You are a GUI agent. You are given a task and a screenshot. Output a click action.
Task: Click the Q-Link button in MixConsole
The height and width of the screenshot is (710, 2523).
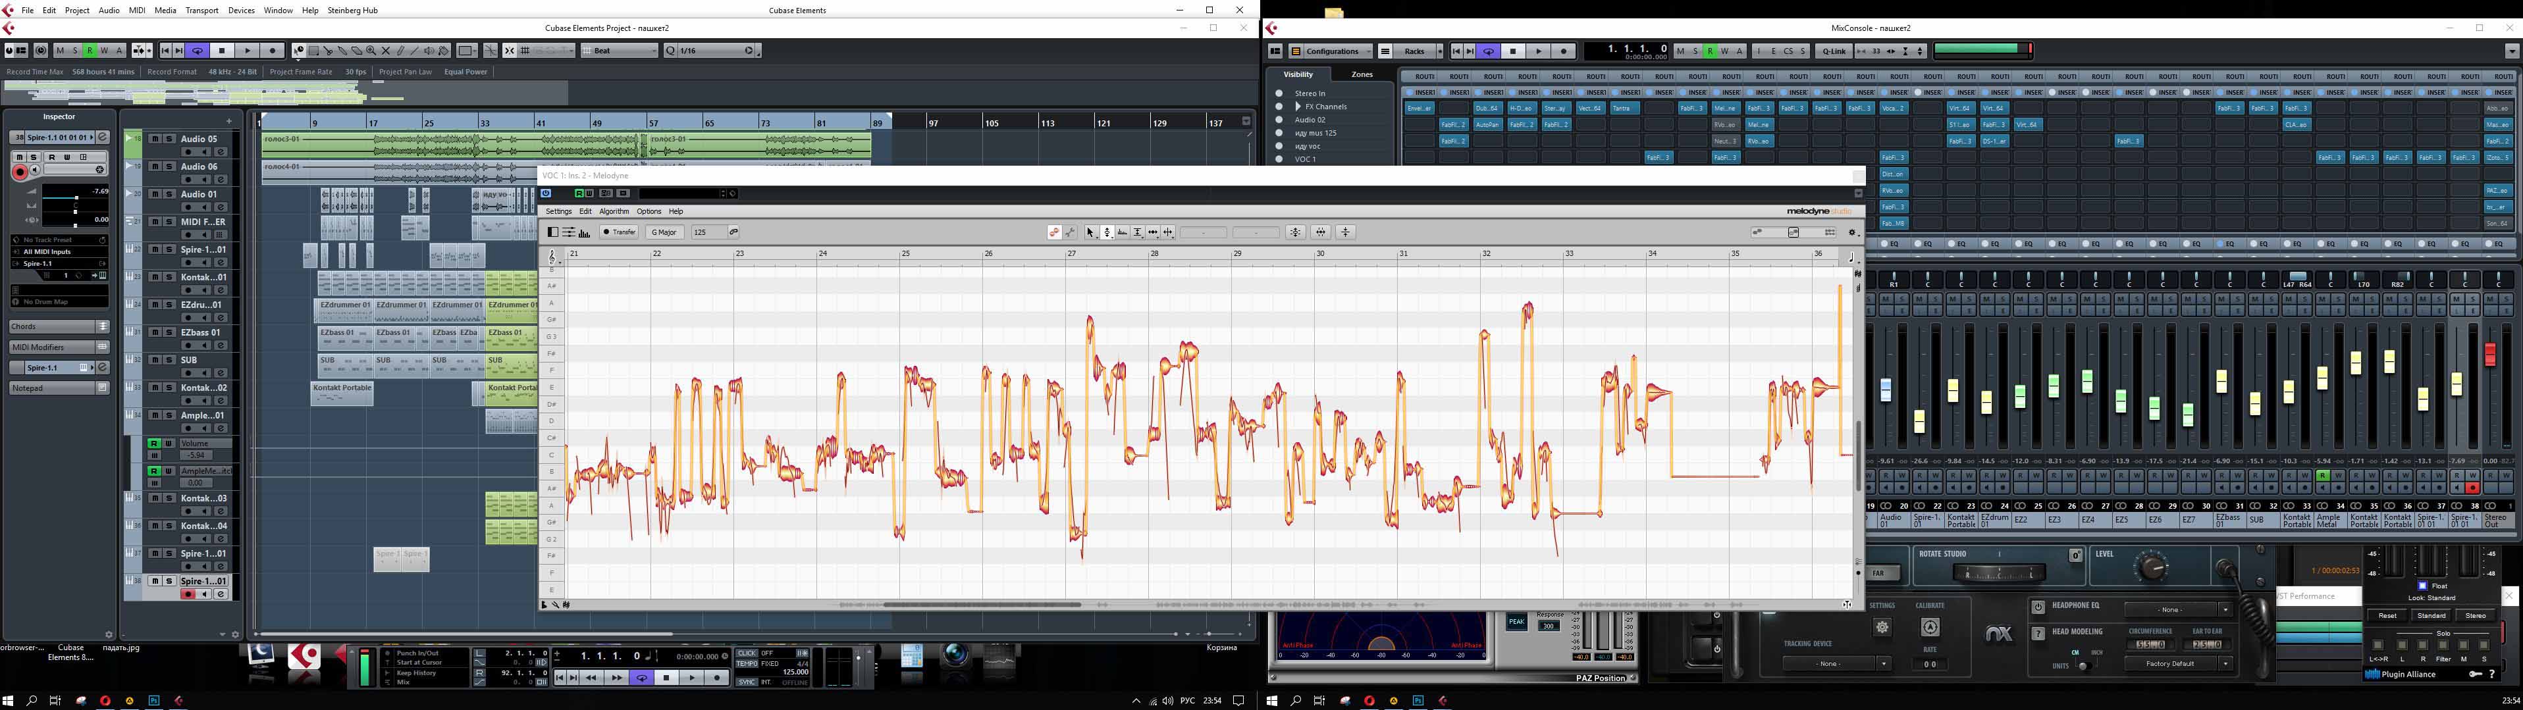[1834, 51]
